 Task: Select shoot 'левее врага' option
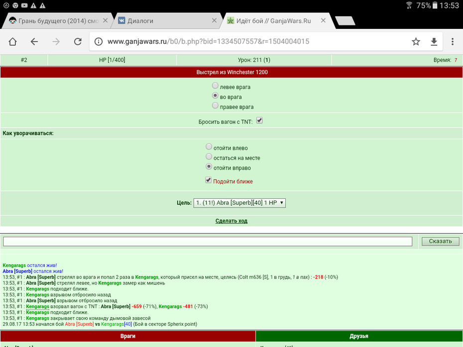[215, 86]
